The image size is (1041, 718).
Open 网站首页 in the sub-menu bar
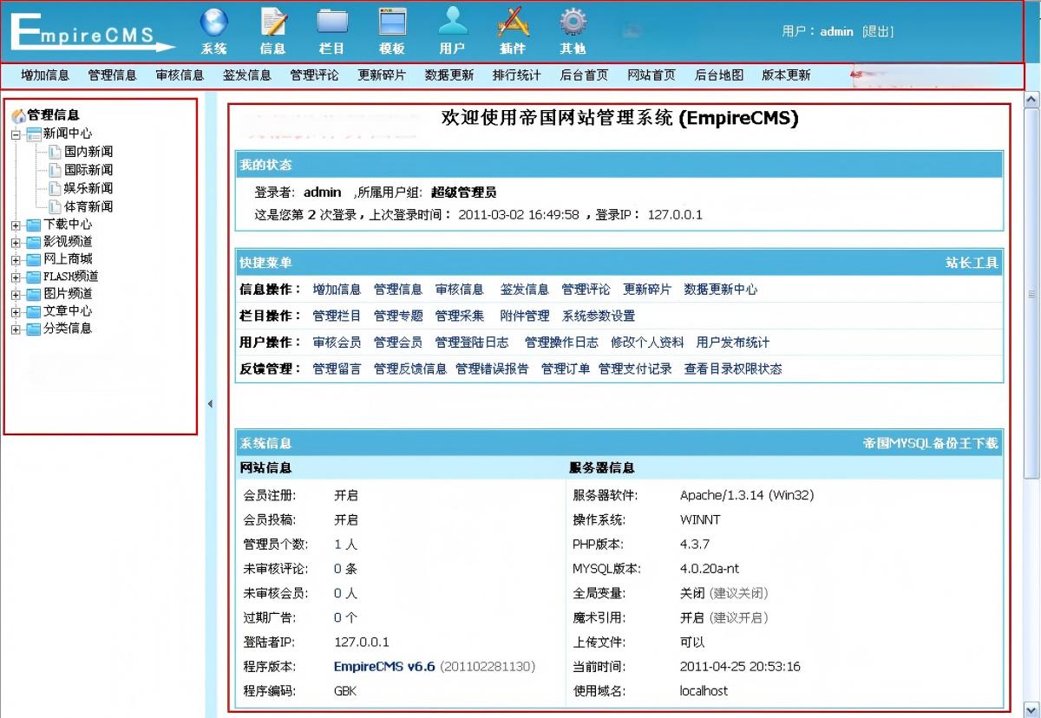pos(651,75)
